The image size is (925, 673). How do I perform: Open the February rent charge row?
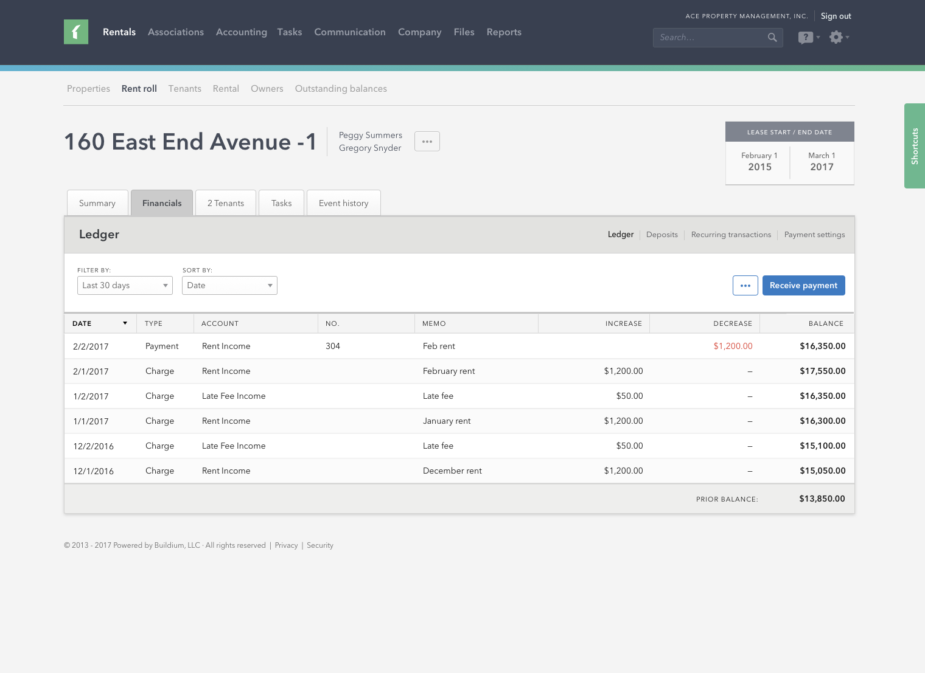tap(459, 371)
